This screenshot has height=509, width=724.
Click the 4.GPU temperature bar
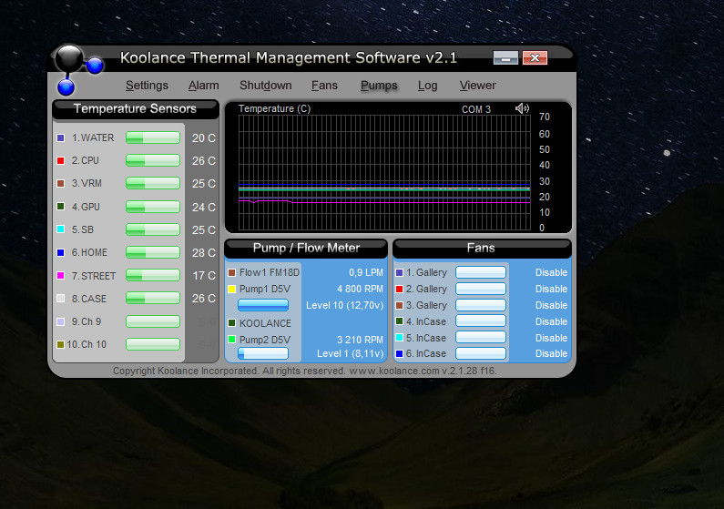(153, 207)
